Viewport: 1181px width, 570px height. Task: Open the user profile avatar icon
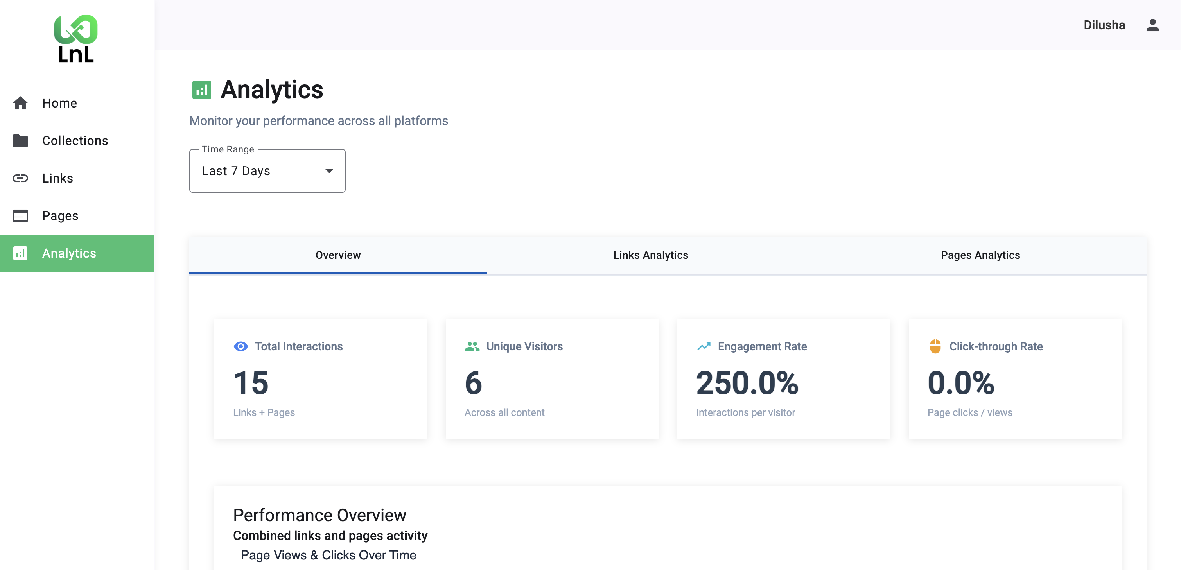pos(1152,25)
